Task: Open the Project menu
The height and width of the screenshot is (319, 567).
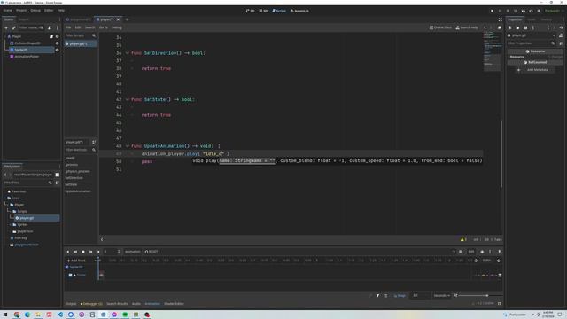Action: click(x=21, y=10)
